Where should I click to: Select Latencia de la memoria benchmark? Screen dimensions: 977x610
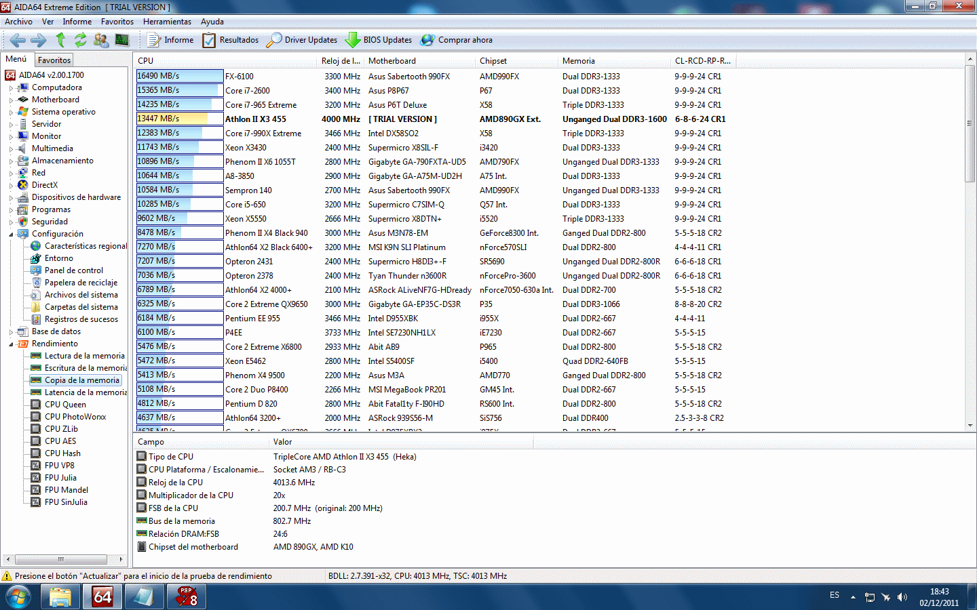(85, 392)
